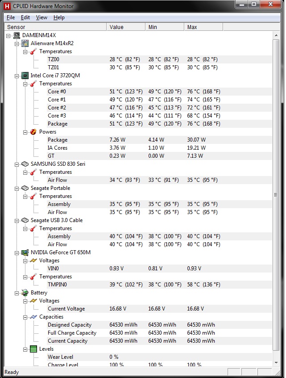
Task: Open the File menu
Action: 11,17
